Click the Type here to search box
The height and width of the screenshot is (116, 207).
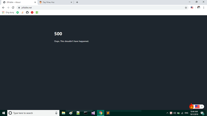33,113
